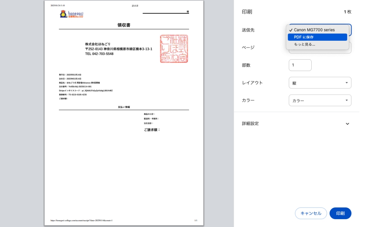
Task: Choose PDF に保存 as destination
Action: pos(317,37)
